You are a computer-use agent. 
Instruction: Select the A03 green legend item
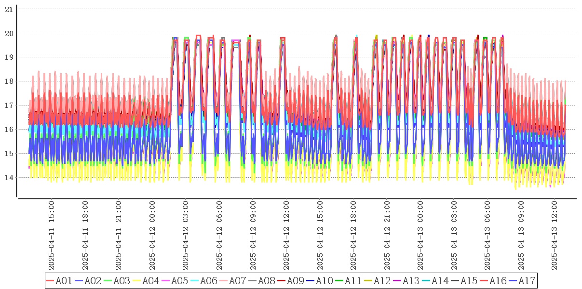tap(117, 281)
